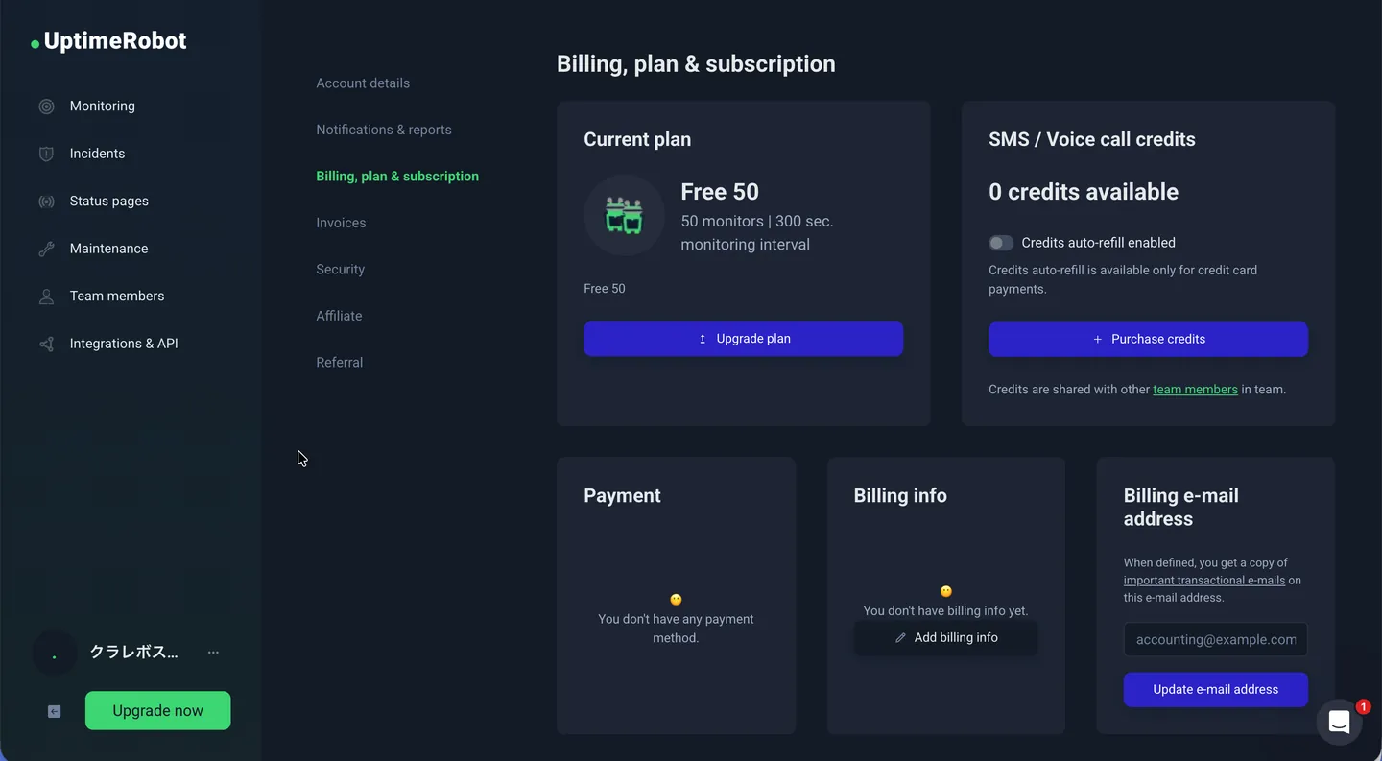Viewport: 1382px width, 761px height.
Task: Open Account details settings section
Action: 363,83
